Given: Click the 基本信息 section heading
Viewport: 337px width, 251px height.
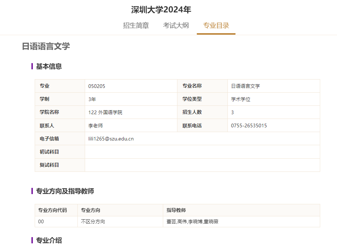Looking at the screenshot, I should click(49, 66).
